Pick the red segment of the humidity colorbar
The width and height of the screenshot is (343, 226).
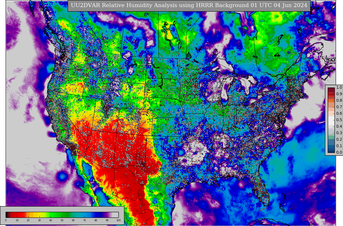click(17, 215)
